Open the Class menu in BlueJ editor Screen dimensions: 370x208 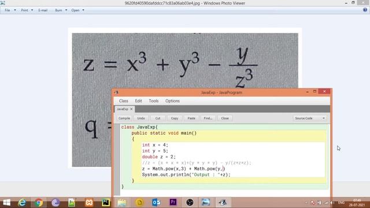(x=123, y=101)
